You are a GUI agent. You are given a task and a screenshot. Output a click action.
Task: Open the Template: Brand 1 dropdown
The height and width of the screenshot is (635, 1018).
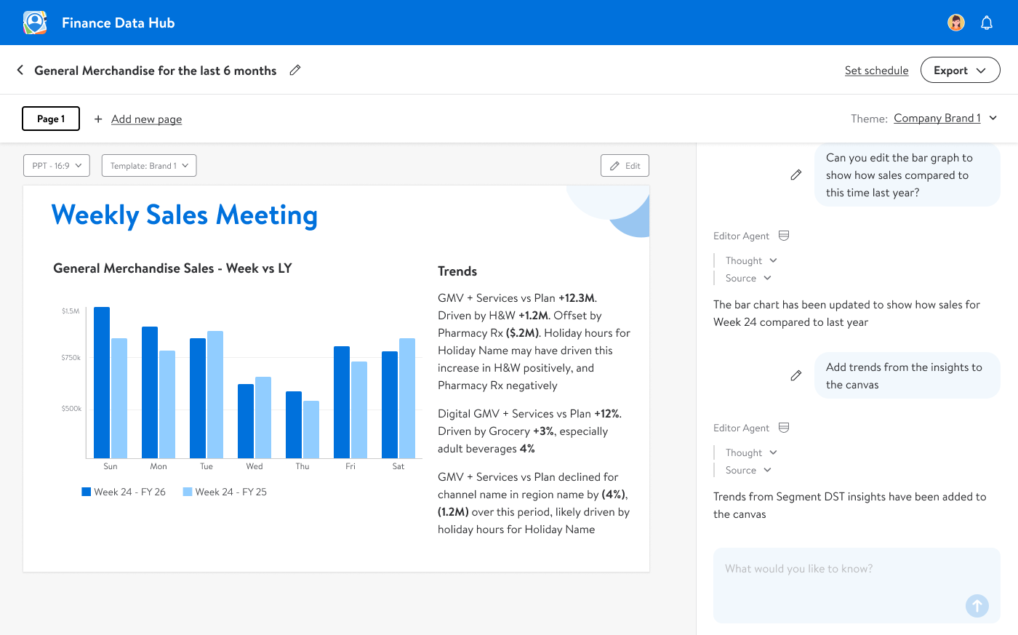pos(149,166)
